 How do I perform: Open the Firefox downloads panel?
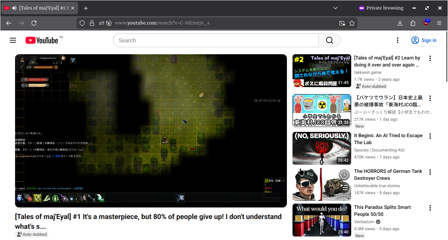click(400, 23)
